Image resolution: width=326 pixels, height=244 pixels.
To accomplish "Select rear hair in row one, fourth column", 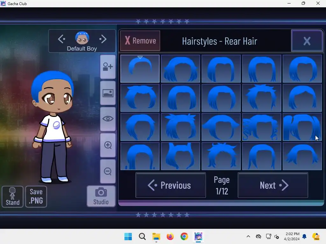I will click(262, 69).
